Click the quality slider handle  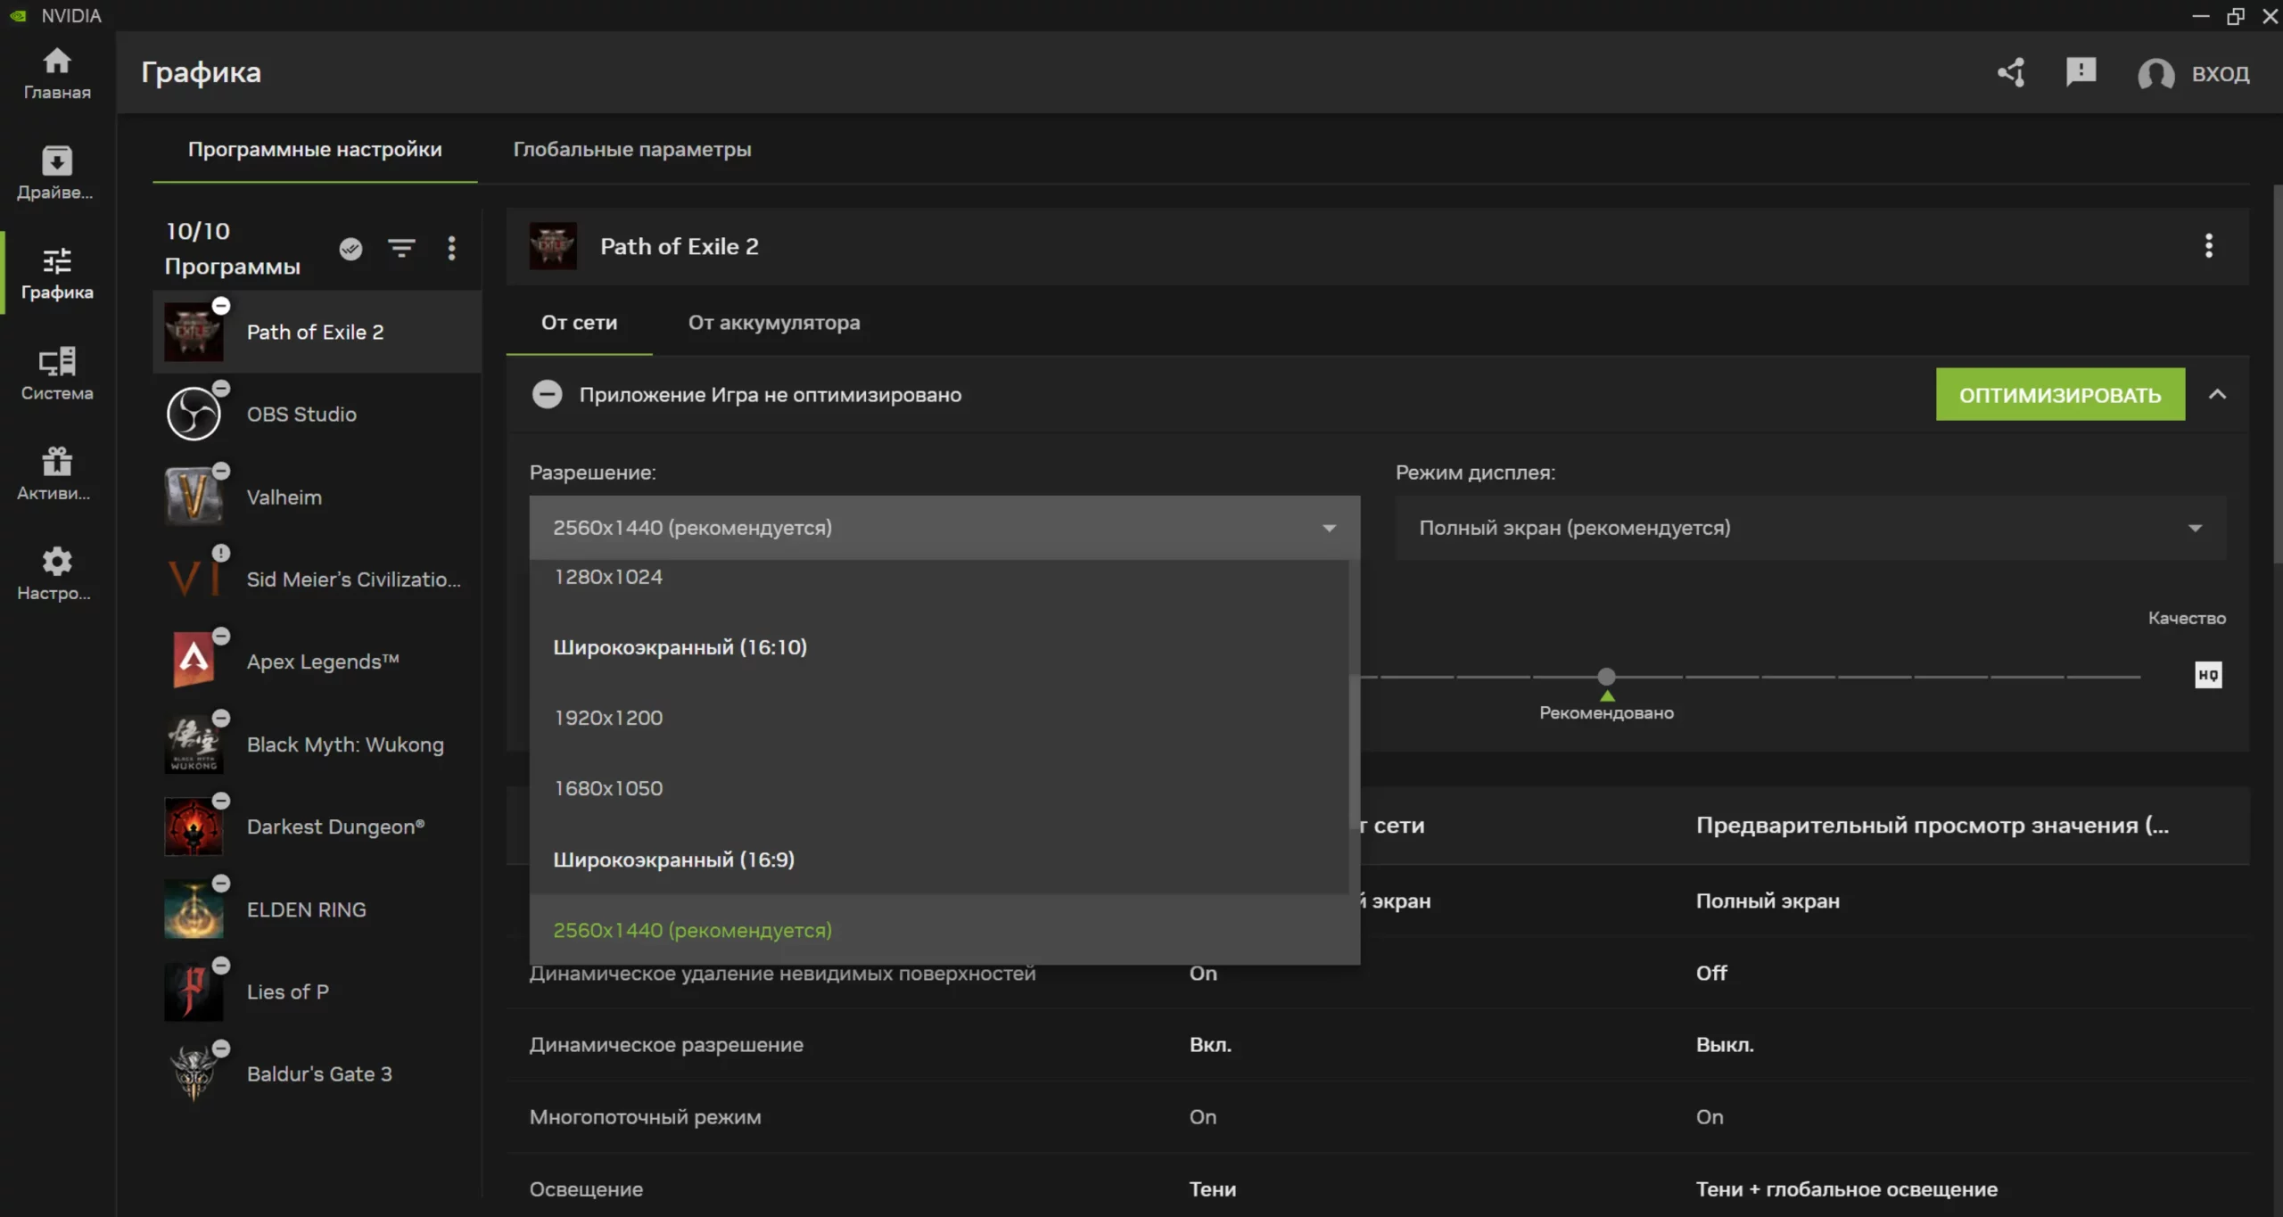(x=1606, y=676)
